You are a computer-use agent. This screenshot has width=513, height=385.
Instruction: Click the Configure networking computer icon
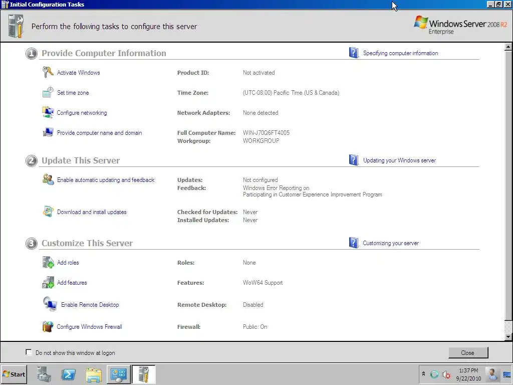click(x=48, y=112)
